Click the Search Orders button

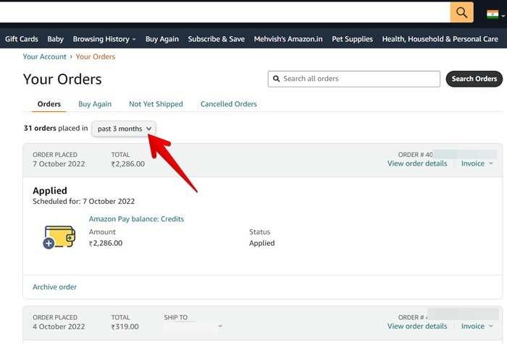[474, 79]
